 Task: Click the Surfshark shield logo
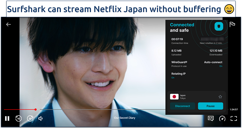(219, 26)
